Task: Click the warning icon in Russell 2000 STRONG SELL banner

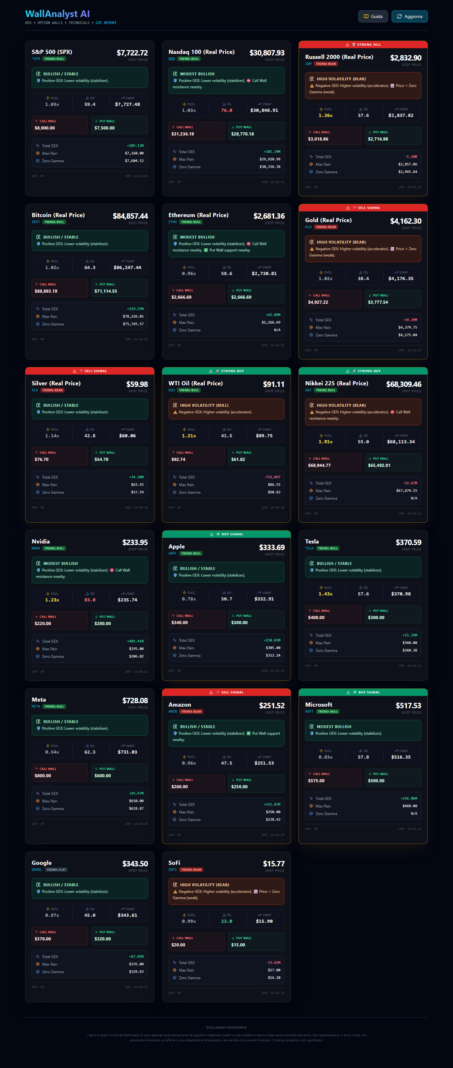Action: tap(347, 44)
